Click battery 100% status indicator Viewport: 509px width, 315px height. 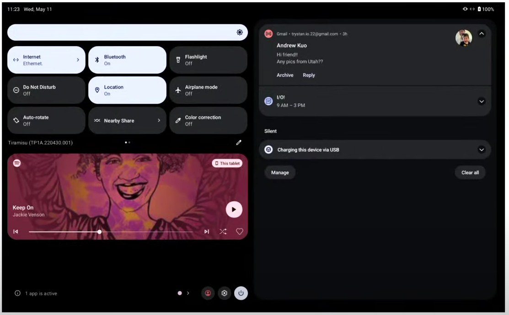click(x=486, y=9)
